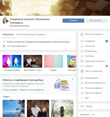Close the подборки promo banner
Image resolution: width=110 pixels, height=117 pixels.
tap(73, 80)
